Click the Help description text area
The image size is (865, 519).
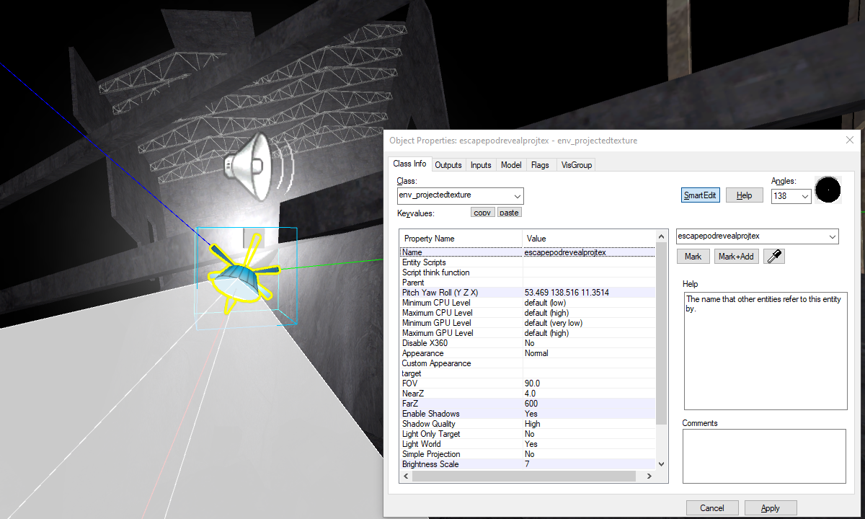point(765,351)
